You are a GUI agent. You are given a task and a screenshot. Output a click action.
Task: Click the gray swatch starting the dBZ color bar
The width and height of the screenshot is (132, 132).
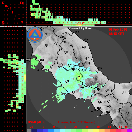click(x=29, y=130)
